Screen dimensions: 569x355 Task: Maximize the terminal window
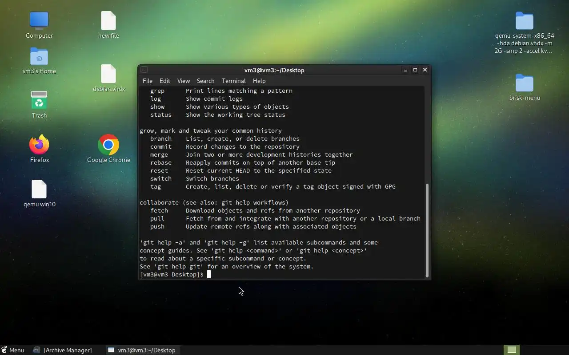[x=415, y=70]
